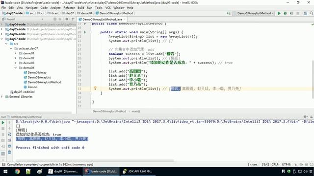The image size is (314, 176).
Task: Select day07-code.iml file
Action: tap(24, 92)
